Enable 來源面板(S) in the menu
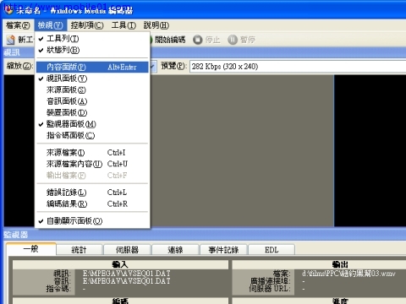406x304 pixels. point(92,90)
